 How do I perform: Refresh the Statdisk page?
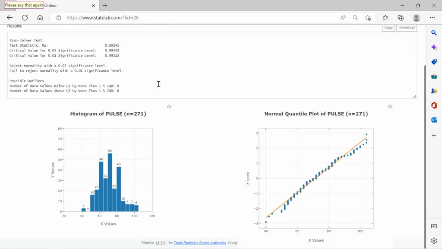coord(25,18)
